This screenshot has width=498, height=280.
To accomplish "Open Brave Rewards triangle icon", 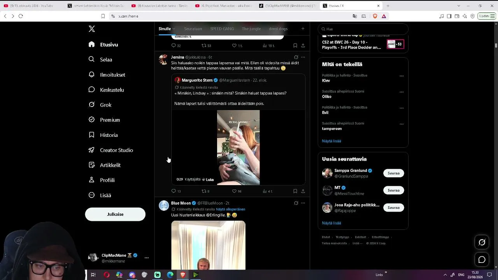I will 384,16.
